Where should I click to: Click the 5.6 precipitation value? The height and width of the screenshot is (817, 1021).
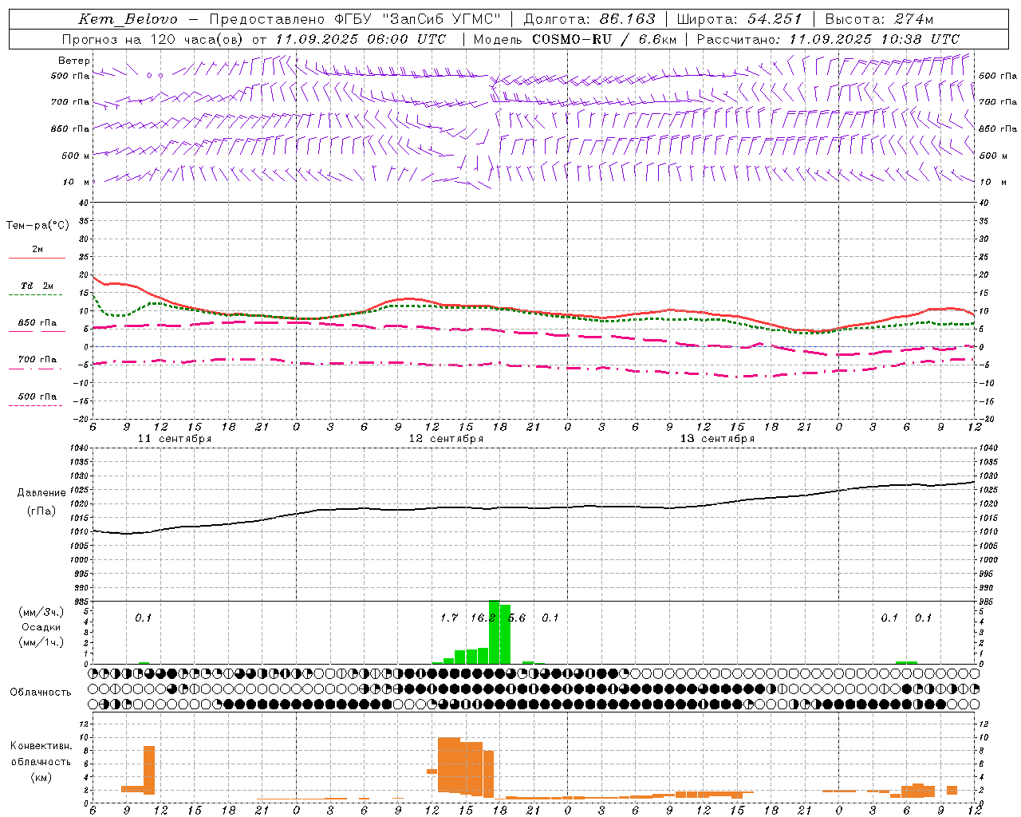[x=517, y=618]
